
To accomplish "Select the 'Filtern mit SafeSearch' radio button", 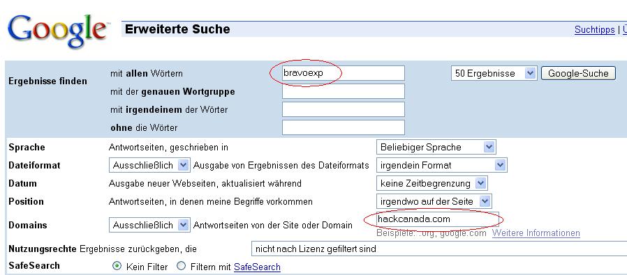I will (181, 266).
